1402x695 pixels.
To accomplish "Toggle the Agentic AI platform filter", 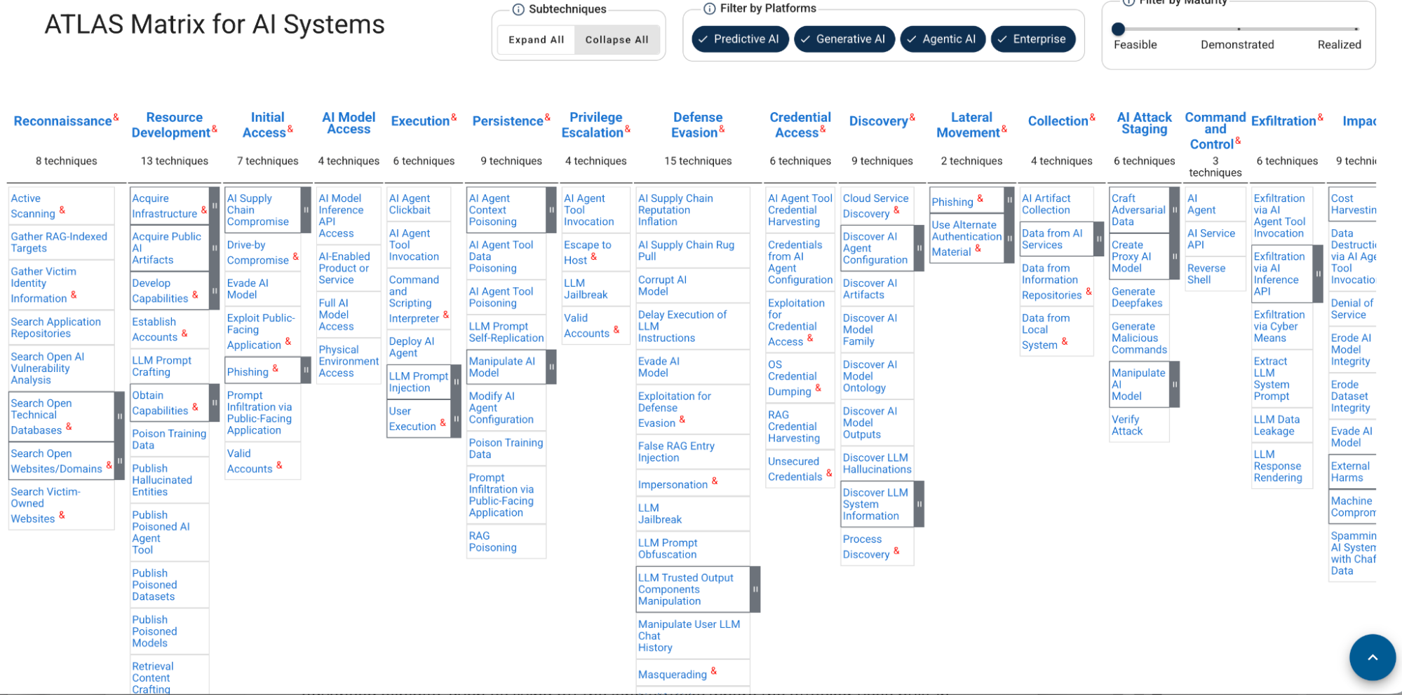I will pos(943,39).
